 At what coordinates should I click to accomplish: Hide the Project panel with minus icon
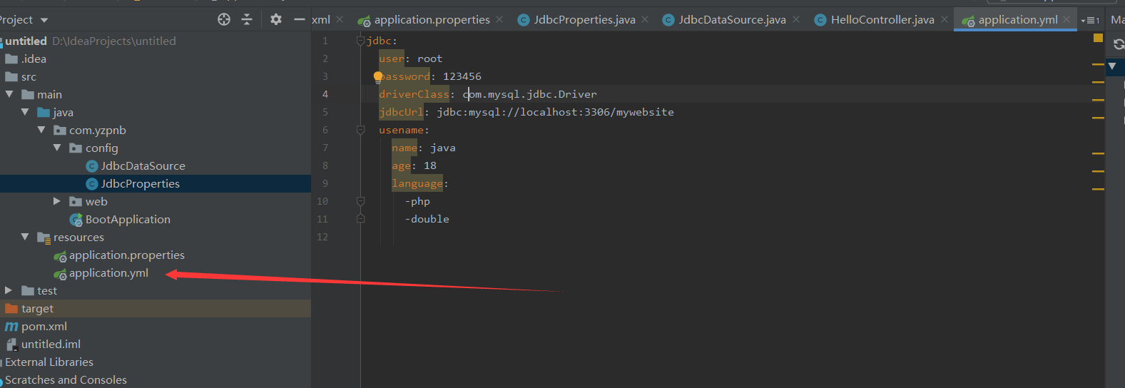click(x=300, y=19)
